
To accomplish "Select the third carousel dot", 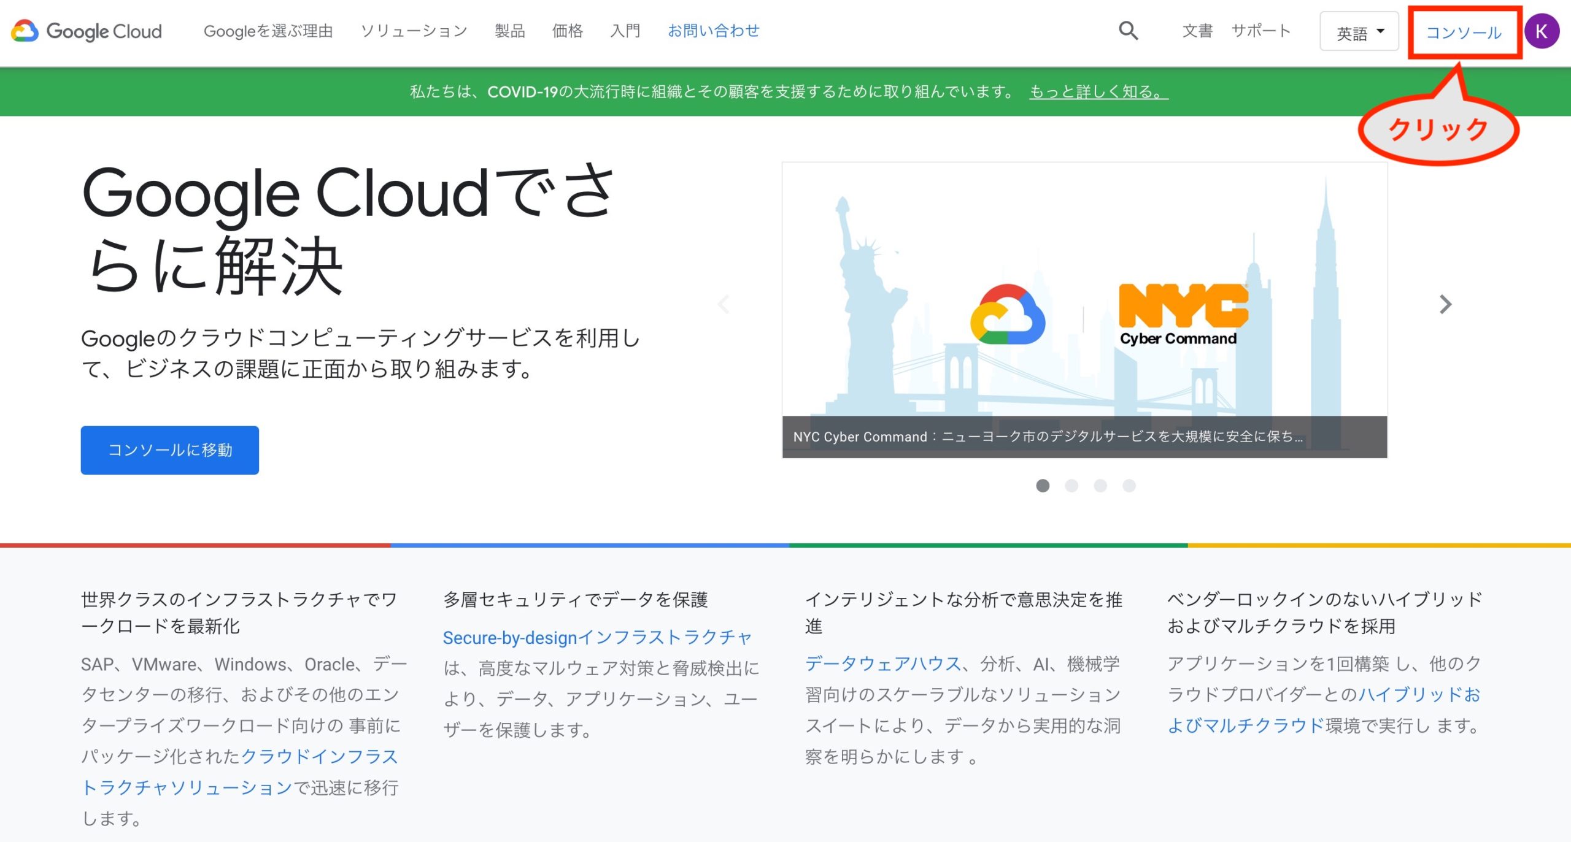I will click(1100, 486).
